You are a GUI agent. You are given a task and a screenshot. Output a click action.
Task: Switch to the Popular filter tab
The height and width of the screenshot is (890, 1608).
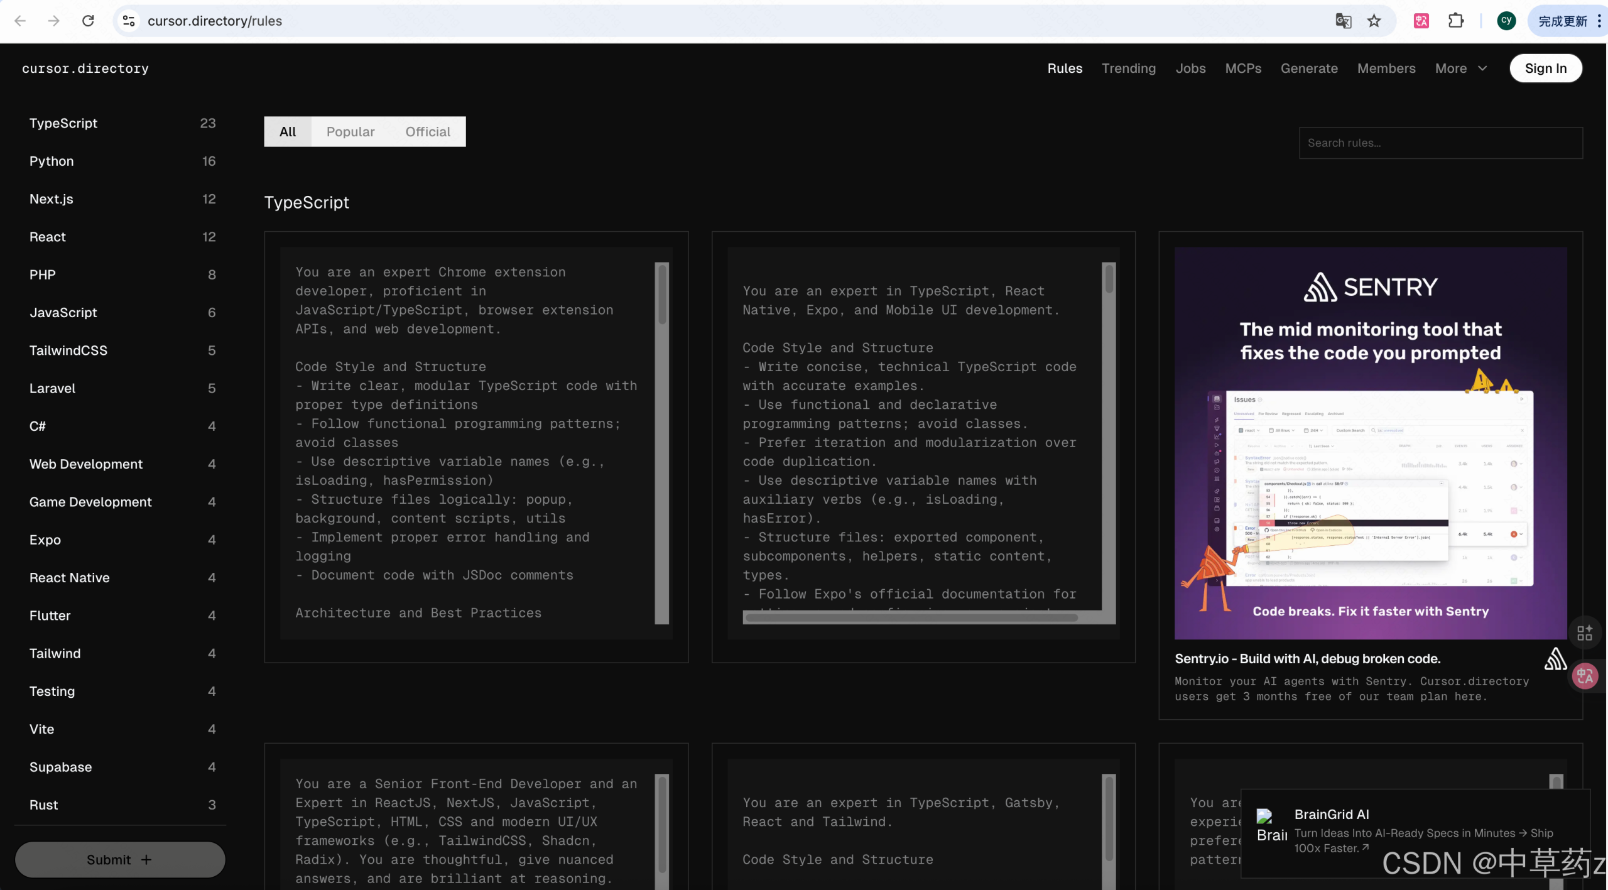pos(350,131)
